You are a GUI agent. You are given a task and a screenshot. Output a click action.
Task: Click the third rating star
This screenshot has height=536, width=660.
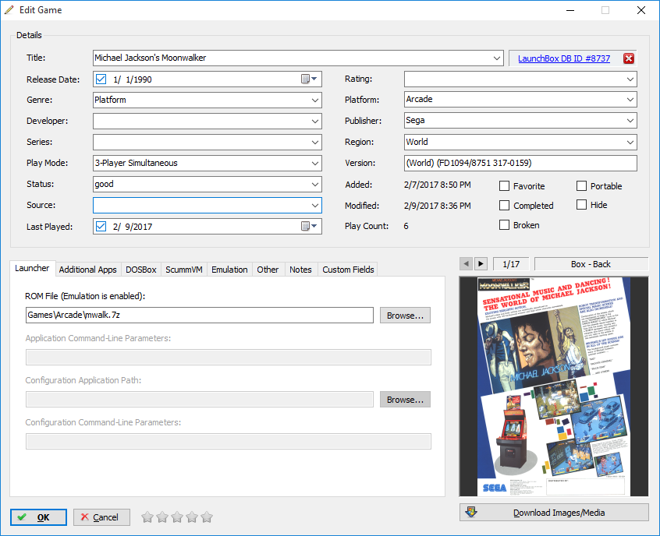[x=177, y=517]
